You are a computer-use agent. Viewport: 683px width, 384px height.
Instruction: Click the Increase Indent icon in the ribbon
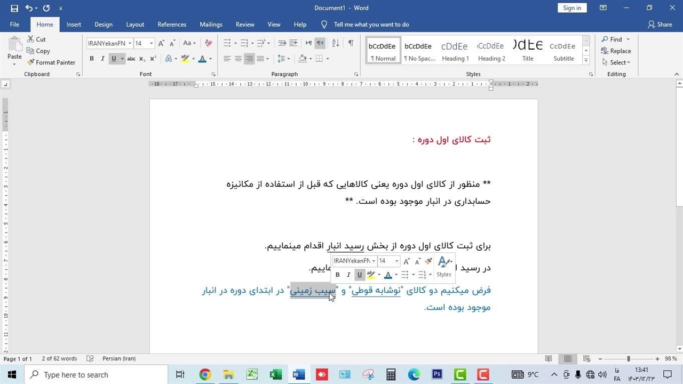pos(294,43)
